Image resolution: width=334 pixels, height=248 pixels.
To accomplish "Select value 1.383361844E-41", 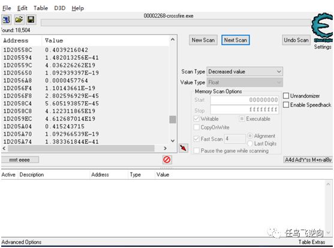I will pos(72,141).
